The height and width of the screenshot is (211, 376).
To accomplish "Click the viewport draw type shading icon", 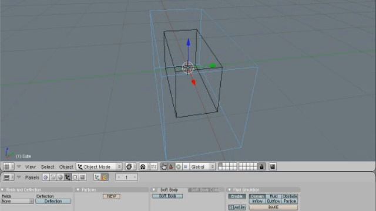I will coord(130,166).
